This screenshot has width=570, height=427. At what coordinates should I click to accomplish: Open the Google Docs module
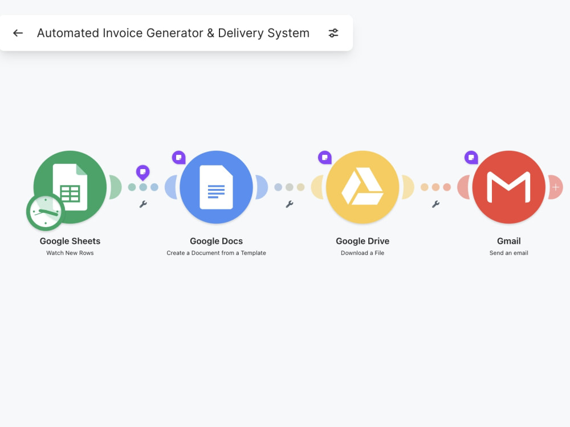point(216,187)
